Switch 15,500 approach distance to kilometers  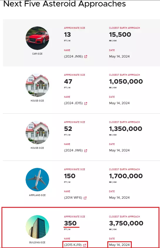[x=115, y=41]
